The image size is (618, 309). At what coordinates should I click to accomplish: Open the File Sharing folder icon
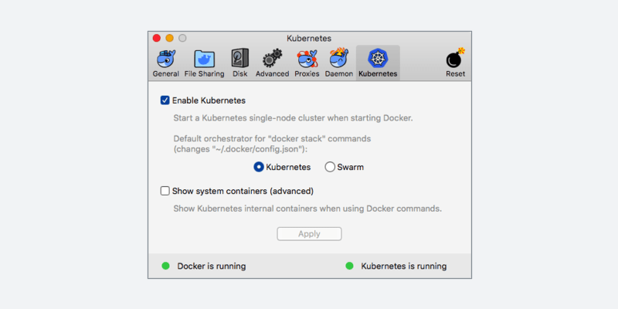pyautogui.click(x=205, y=59)
